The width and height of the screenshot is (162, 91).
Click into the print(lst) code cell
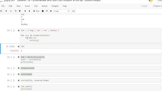point(91,74)
